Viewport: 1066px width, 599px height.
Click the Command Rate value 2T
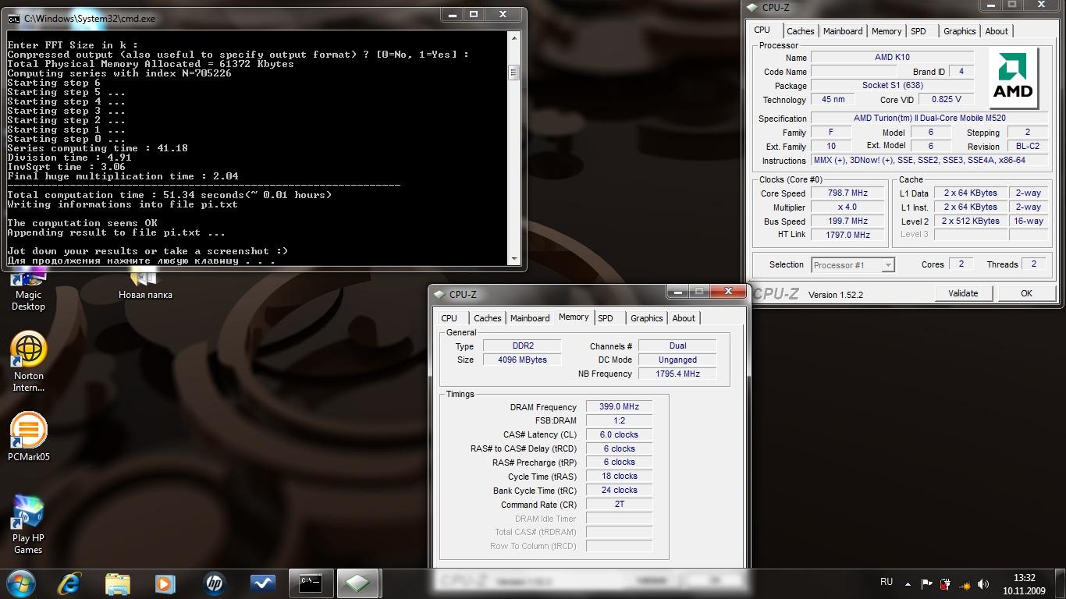pos(619,504)
